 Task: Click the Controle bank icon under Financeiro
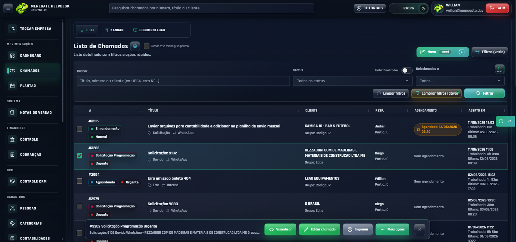point(12,139)
